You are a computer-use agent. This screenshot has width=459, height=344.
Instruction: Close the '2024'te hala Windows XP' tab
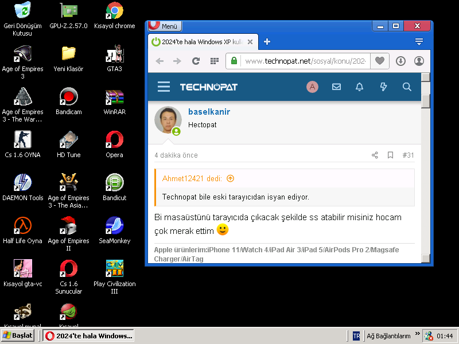click(250, 42)
